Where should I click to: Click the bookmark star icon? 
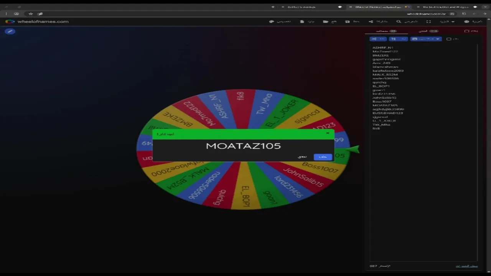tap(31, 14)
